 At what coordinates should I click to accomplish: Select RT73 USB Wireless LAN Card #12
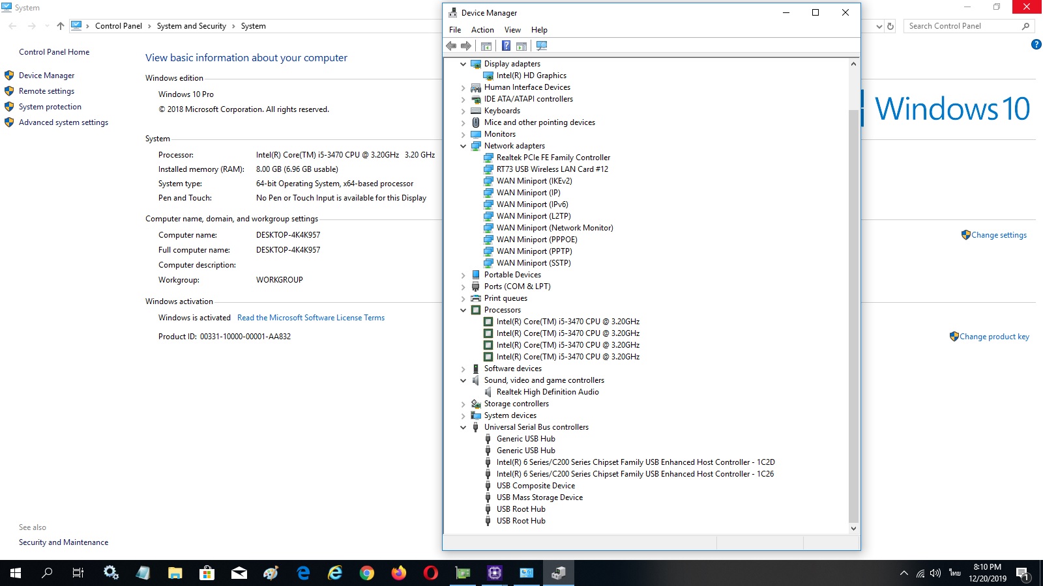552,169
